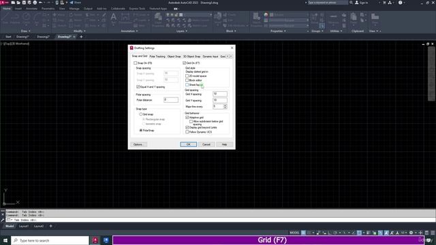Click the Help button in dialog

224,144
